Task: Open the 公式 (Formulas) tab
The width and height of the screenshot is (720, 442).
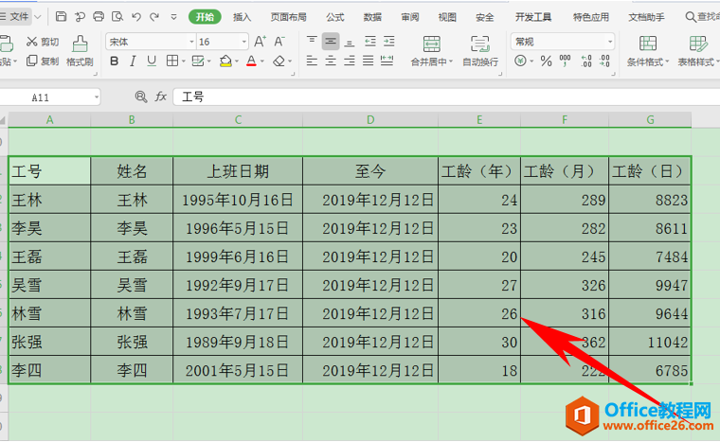Action: pyautogui.click(x=335, y=17)
